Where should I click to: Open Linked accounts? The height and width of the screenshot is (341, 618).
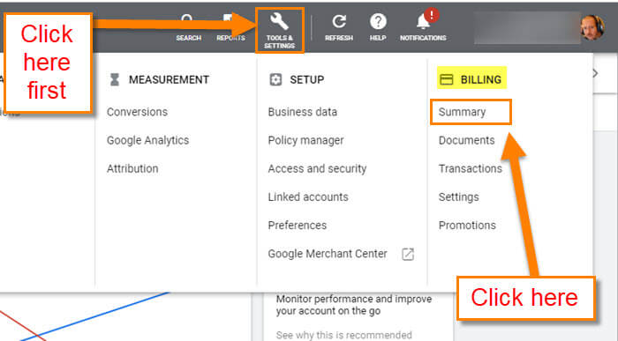[x=308, y=197]
